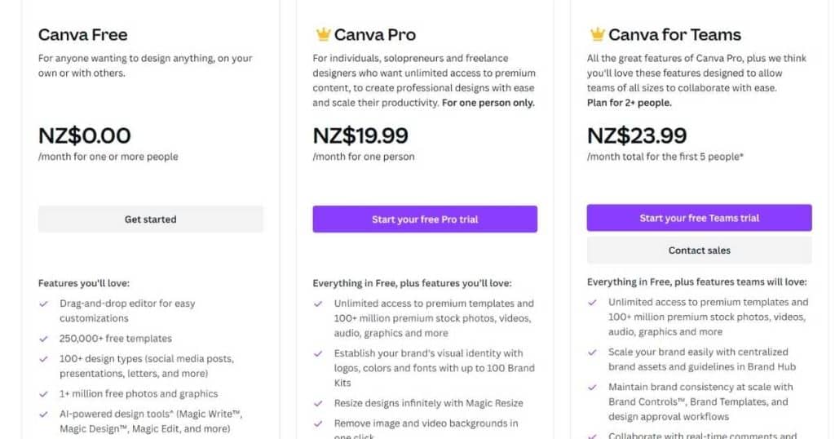Image resolution: width=835 pixels, height=439 pixels.
Task: Click the Get started button
Action: (x=151, y=219)
